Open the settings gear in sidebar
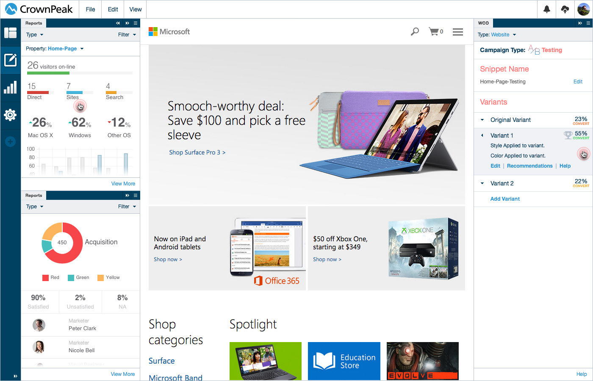The image size is (593, 381). (x=10, y=115)
